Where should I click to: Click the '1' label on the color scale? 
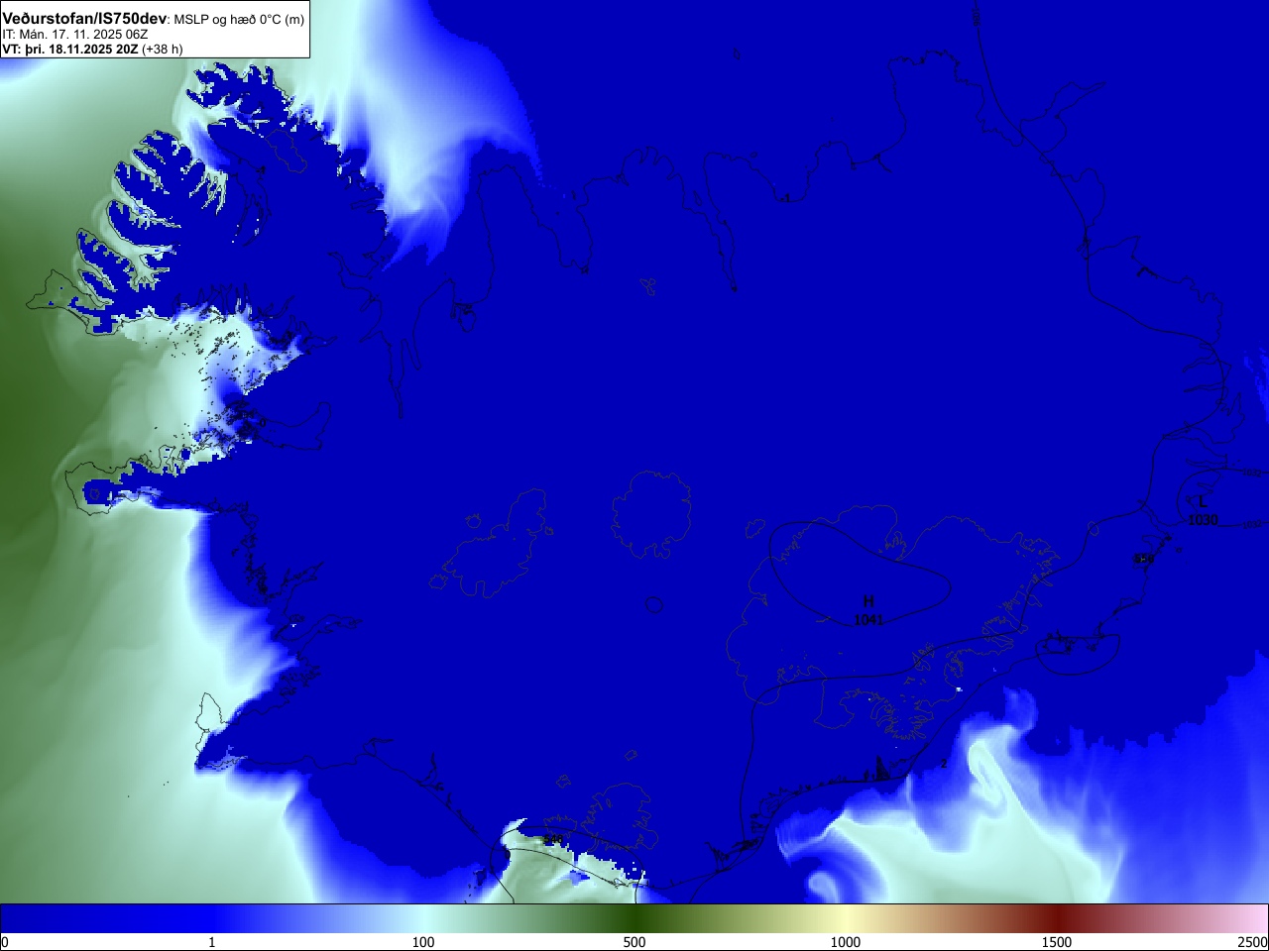(211, 942)
